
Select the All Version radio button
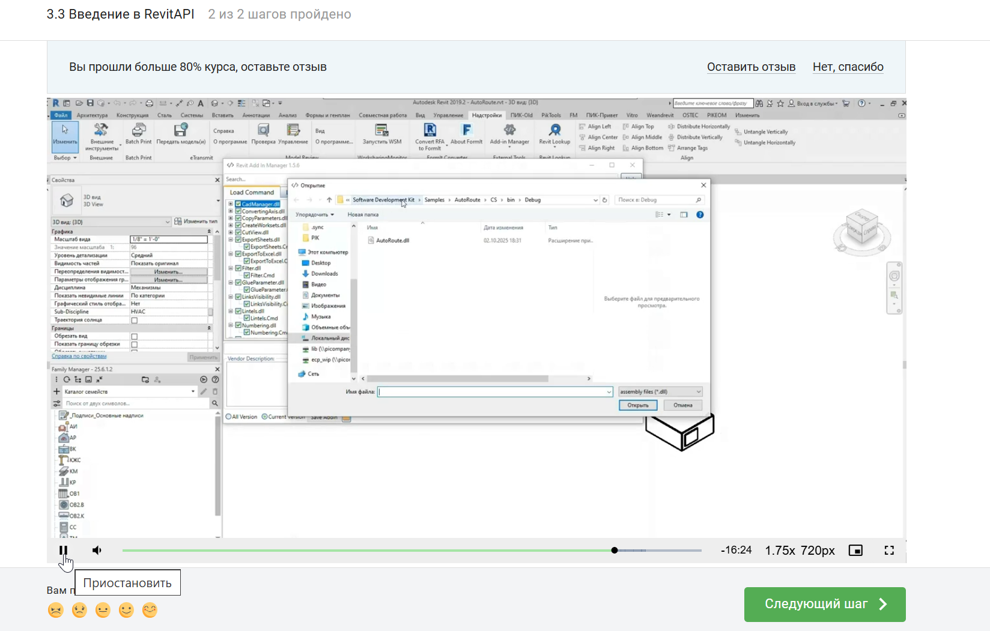[228, 417]
